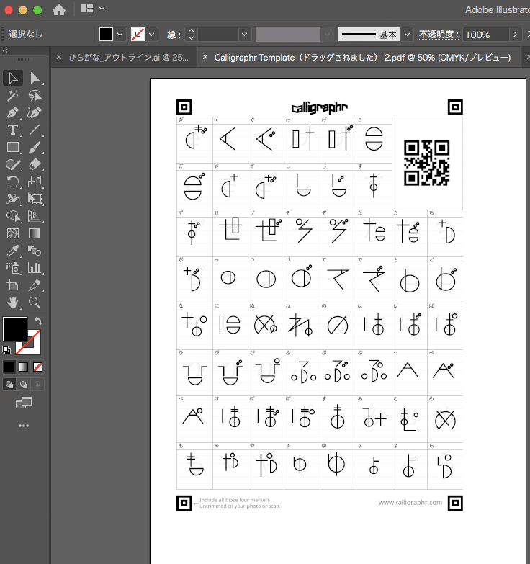Viewport: 530px width, 564px height.
Task: Click the control bar stroke swatch
Action: (138, 35)
